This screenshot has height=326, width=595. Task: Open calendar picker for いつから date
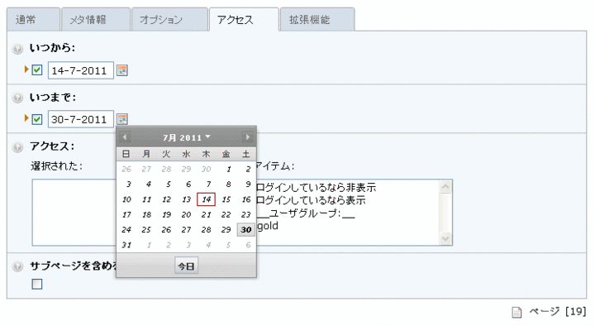click(121, 70)
